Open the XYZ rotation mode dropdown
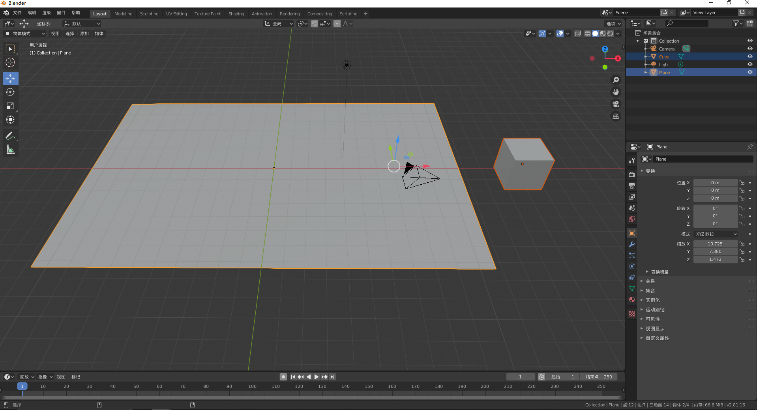The image size is (757, 410). point(716,234)
